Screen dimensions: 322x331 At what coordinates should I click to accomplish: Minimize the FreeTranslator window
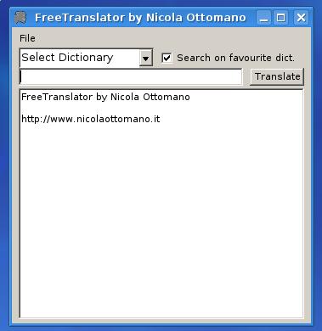pos(263,18)
